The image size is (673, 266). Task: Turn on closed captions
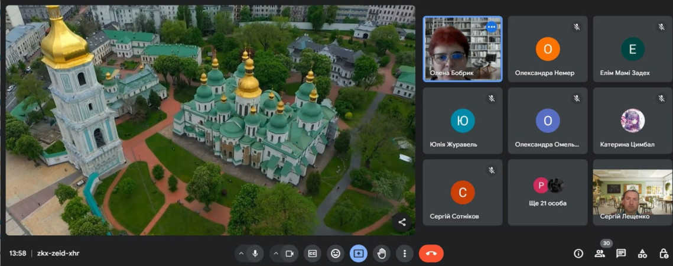[312, 254]
